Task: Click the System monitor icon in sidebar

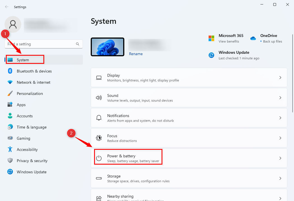Action: pos(10,60)
